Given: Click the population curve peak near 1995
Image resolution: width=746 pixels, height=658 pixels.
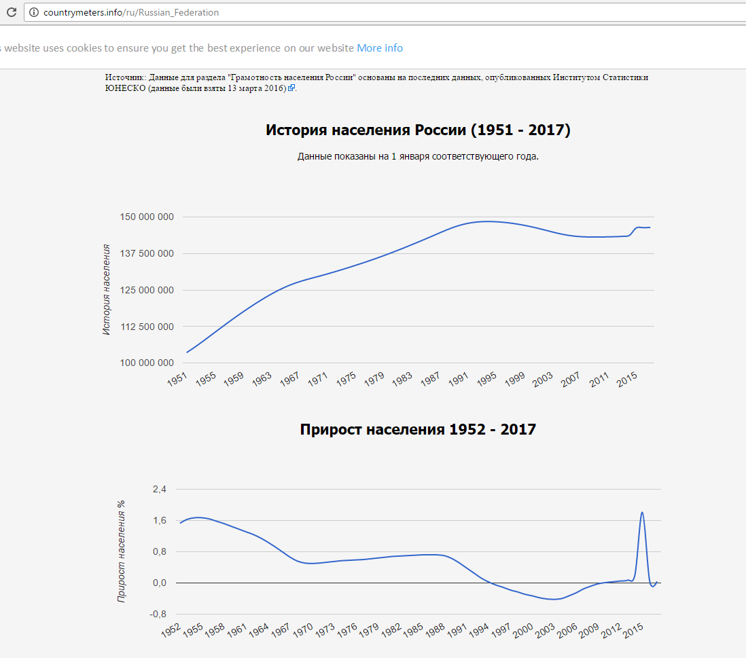Looking at the screenshot, I should [x=487, y=221].
